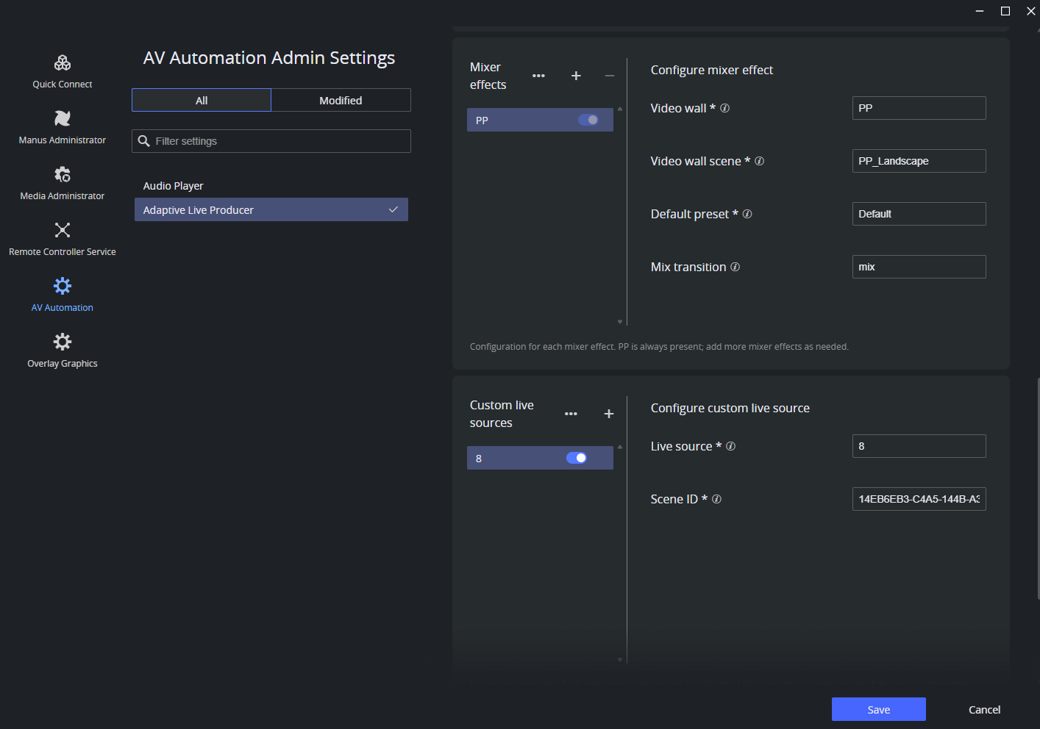The image size is (1040, 729).
Task: Edit the Scene ID field
Action: [x=919, y=499]
